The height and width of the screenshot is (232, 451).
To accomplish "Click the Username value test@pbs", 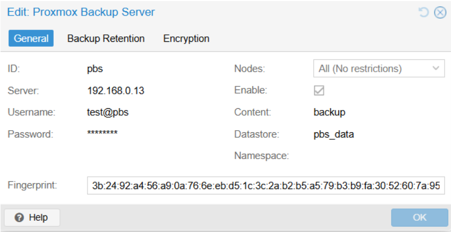I will coord(108,113).
